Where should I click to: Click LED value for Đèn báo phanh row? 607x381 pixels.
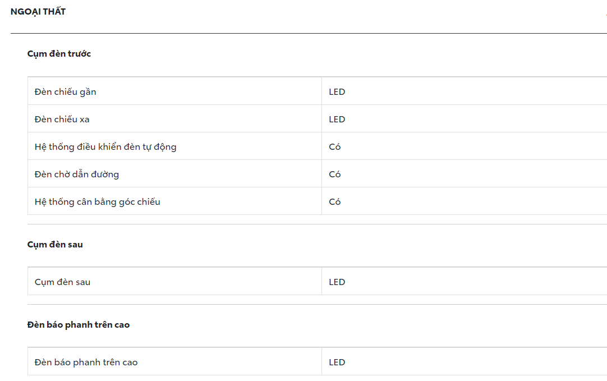pos(337,362)
